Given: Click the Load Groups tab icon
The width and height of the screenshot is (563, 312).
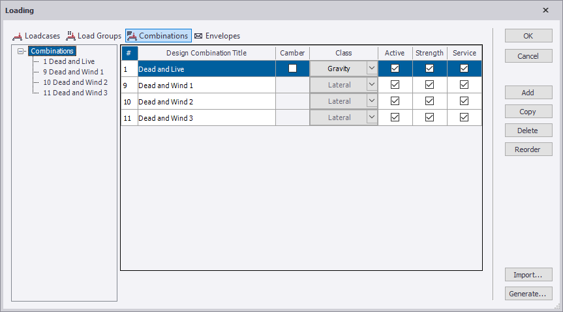Looking at the screenshot, I should (x=70, y=36).
